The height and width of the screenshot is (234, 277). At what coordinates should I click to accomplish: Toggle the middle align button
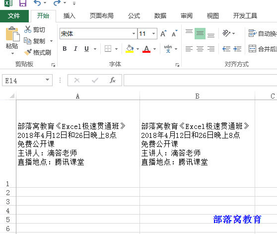click(200, 33)
